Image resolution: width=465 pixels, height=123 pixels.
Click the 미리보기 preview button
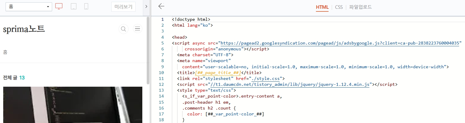[x=123, y=7]
